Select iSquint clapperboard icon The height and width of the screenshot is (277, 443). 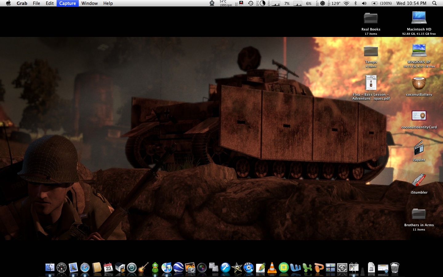pos(419,148)
